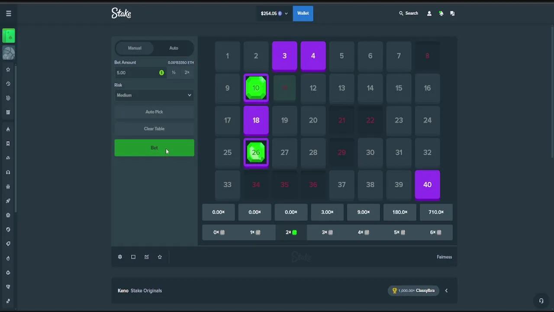Open notifications bell icon in header
554x312 pixels.
pyautogui.click(x=441, y=13)
